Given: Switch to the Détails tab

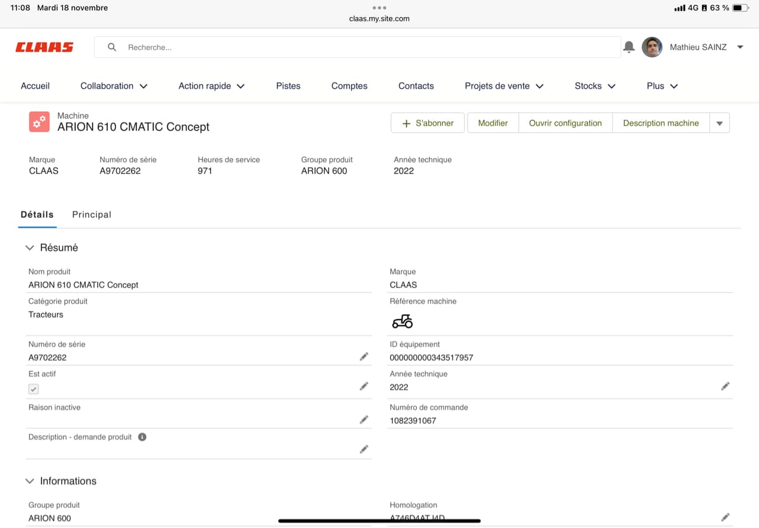Looking at the screenshot, I should click(37, 215).
